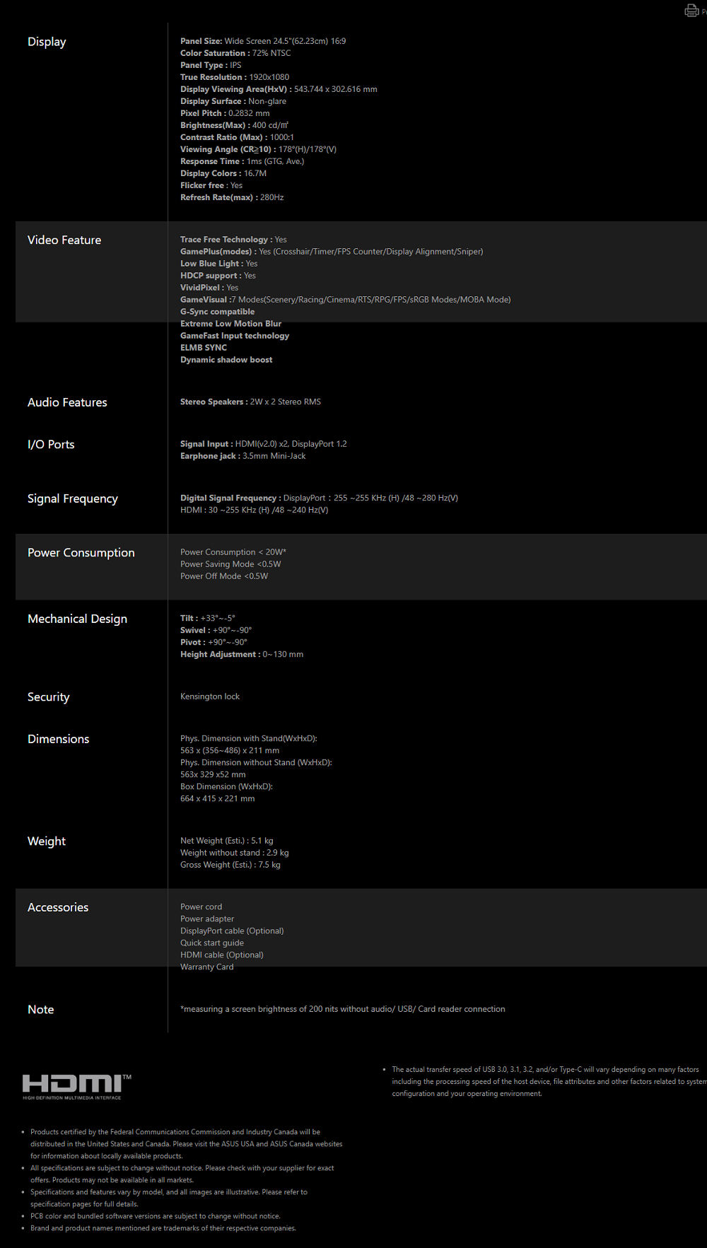Click the Audio Features section heading
Viewport: 707px width, 1248px height.
click(67, 402)
